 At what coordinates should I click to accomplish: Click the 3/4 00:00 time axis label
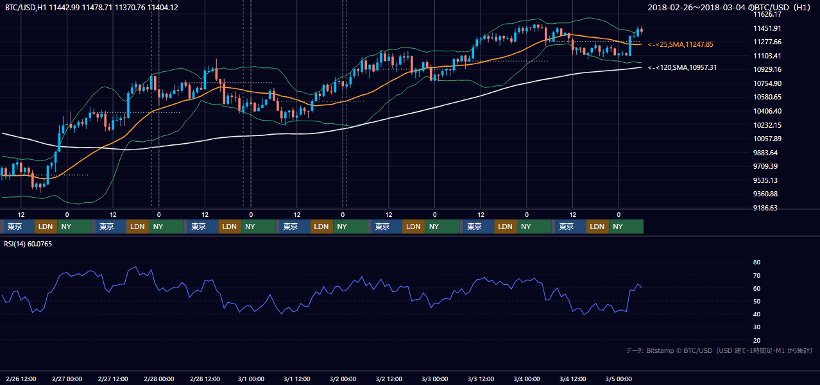pos(527,379)
